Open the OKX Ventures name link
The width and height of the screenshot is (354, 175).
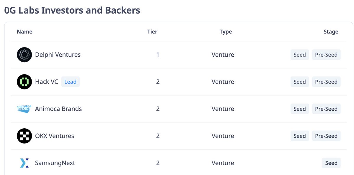55,136
